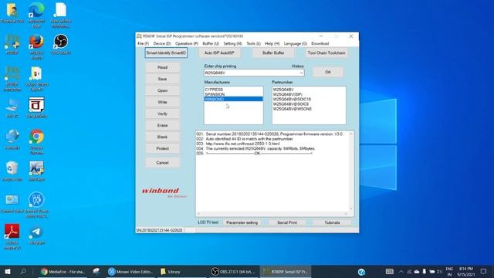This screenshot has width=494, height=278.
Task: Expand the chip printing History dropdown
Action: pos(301,73)
